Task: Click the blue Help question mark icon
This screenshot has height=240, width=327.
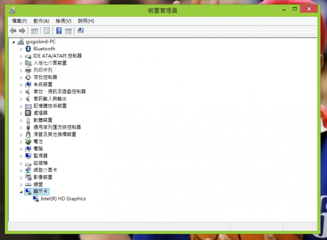Action: point(59,31)
